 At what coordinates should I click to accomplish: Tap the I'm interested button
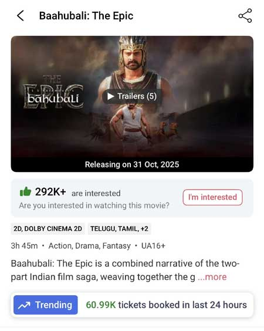(212, 197)
